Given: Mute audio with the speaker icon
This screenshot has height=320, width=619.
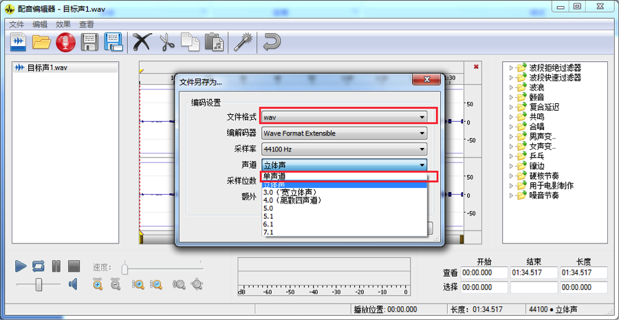Looking at the screenshot, I should 73,284.
